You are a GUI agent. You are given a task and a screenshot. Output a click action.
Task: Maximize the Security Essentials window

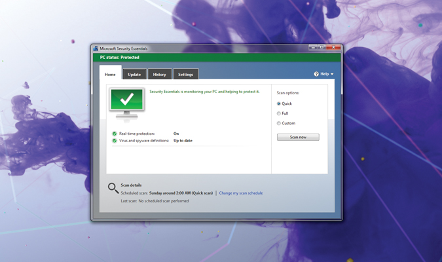coord(322,48)
